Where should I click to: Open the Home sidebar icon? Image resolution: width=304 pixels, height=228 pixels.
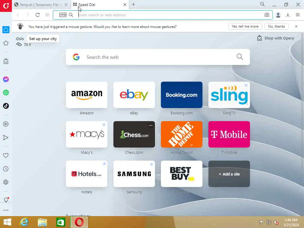pos(6,30)
